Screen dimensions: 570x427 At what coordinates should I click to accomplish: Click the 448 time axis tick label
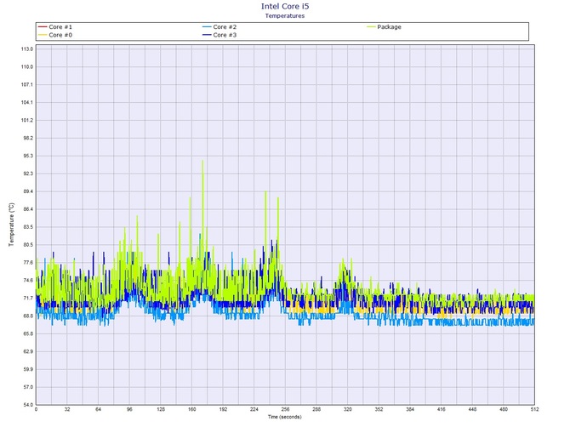(472, 409)
